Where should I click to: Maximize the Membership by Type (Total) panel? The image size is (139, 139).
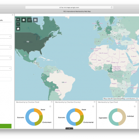click(136, 102)
